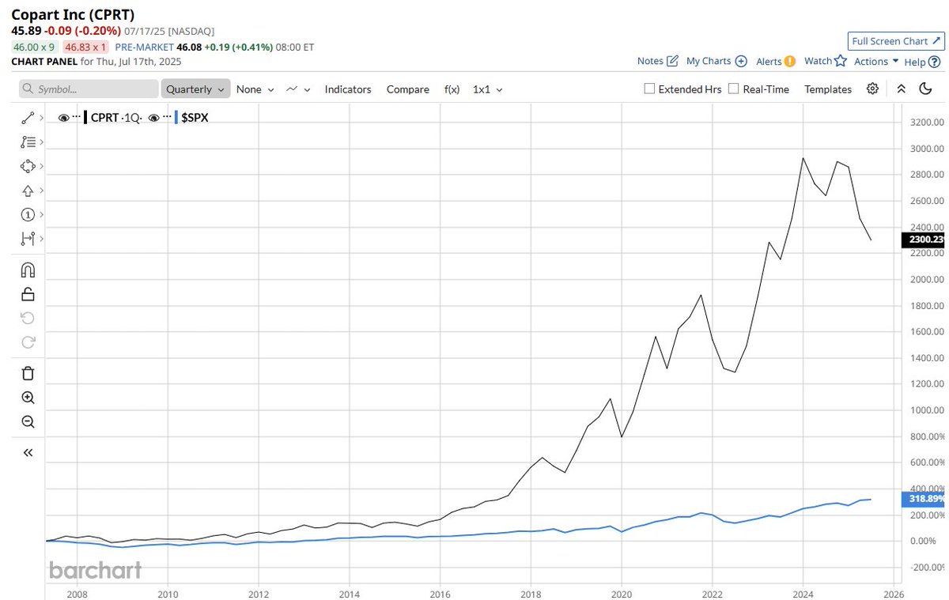The image size is (949, 600).
Task: Open the Templates menu
Action: (x=828, y=89)
